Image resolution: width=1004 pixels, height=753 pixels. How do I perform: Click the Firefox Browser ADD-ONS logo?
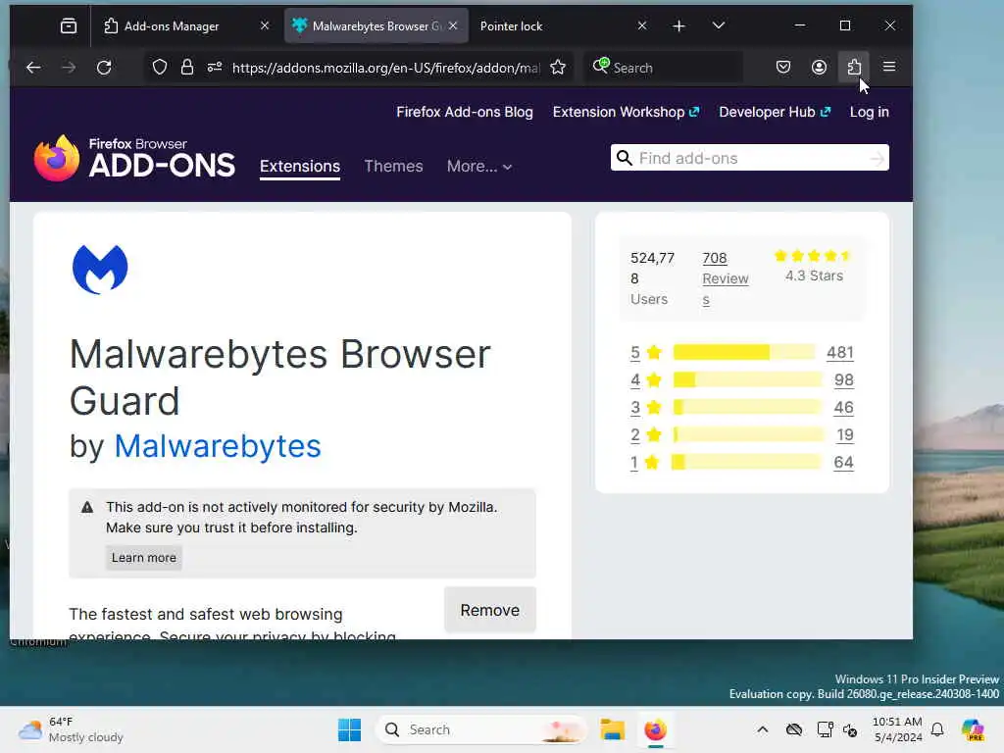(134, 158)
